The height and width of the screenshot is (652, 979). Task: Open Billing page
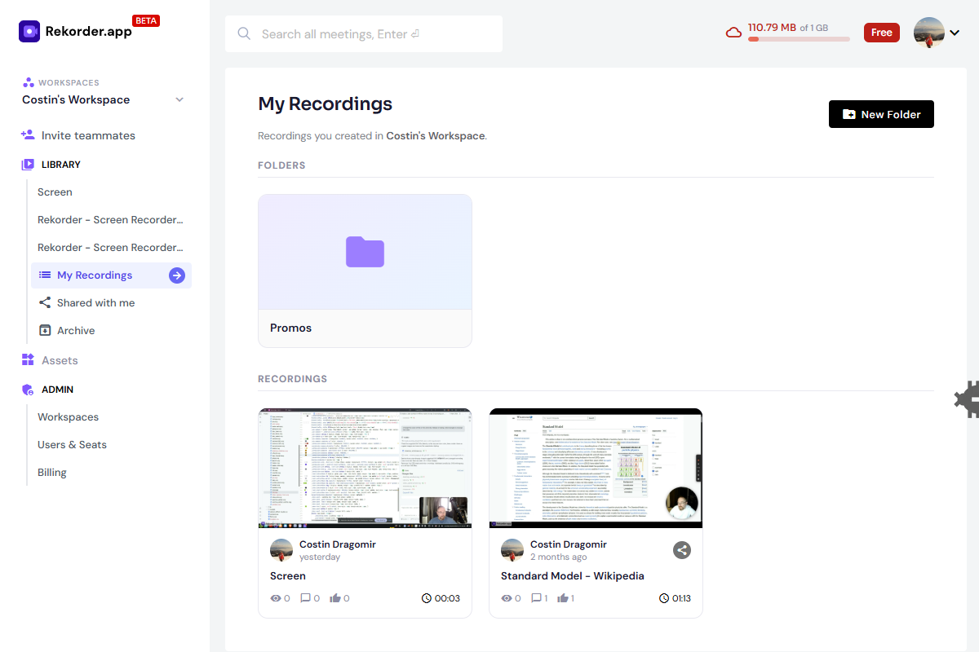[x=52, y=473]
